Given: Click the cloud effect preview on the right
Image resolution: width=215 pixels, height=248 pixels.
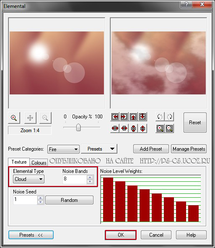Looking at the screenshot, I should (158, 63).
